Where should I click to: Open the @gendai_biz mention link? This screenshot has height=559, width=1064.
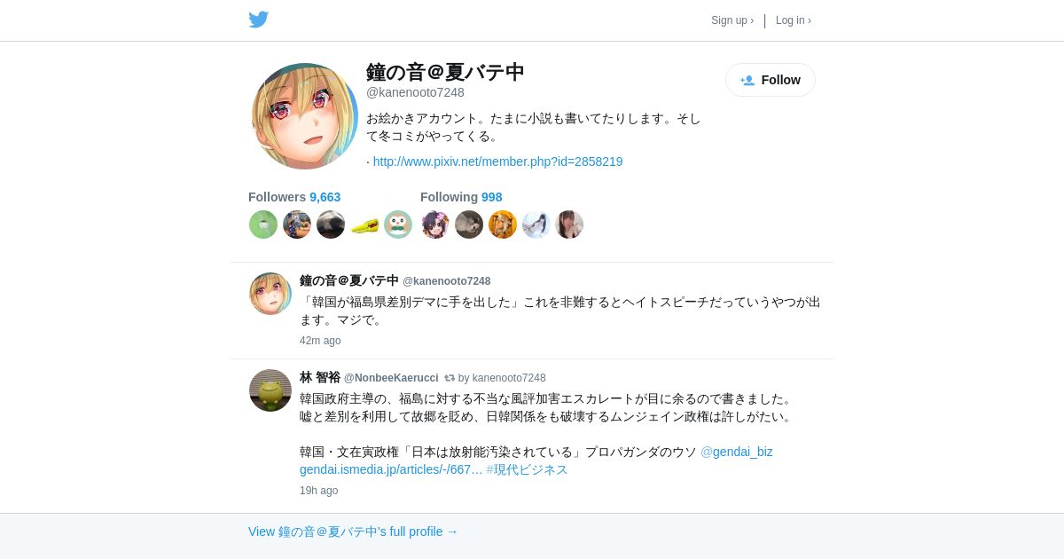pos(737,452)
